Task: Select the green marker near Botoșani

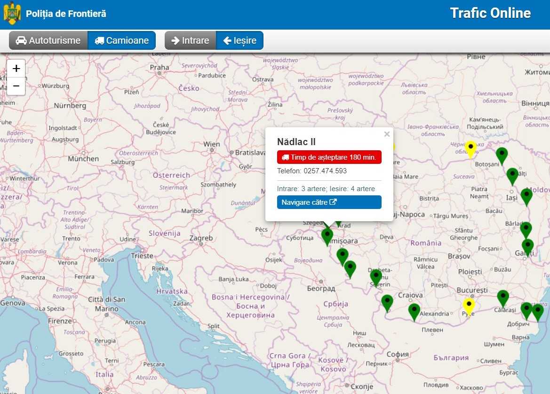Action: 502,155
